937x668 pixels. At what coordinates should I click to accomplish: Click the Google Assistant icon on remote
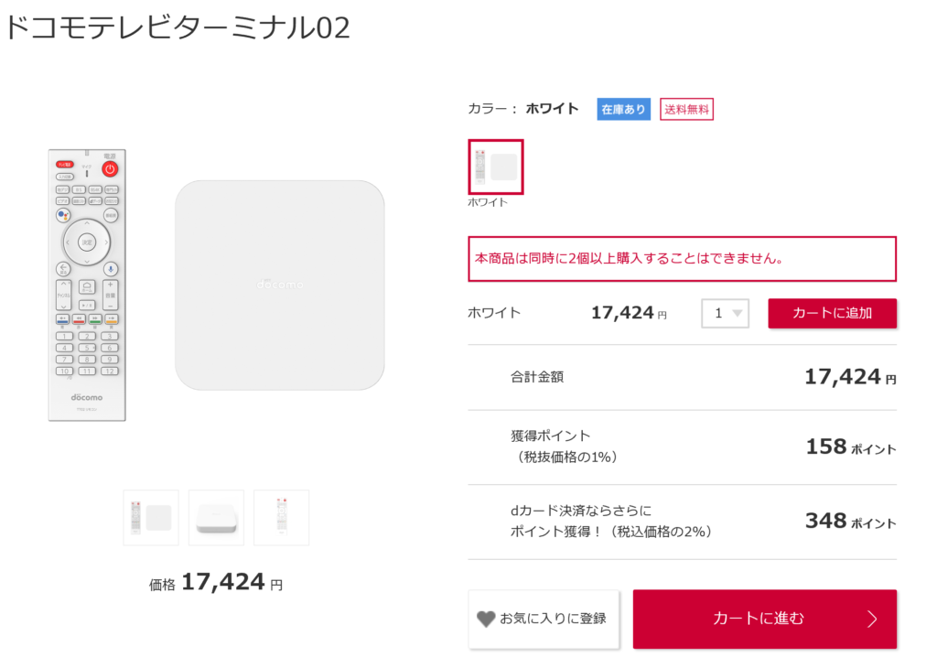(x=63, y=215)
